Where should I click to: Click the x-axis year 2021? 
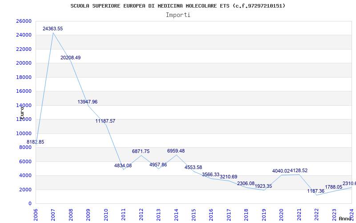(x=299, y=214)
